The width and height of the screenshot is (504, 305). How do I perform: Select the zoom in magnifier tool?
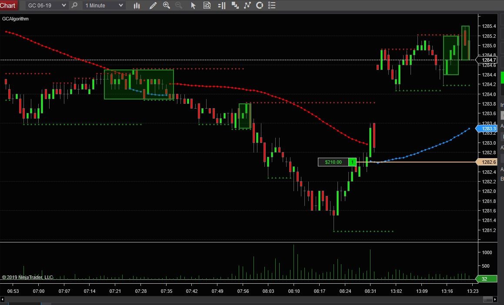tap(167, 5)
